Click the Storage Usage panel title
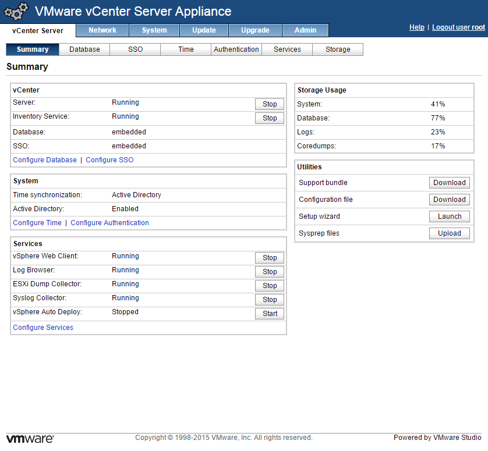488x451 pixels. [x=322, y=90]
